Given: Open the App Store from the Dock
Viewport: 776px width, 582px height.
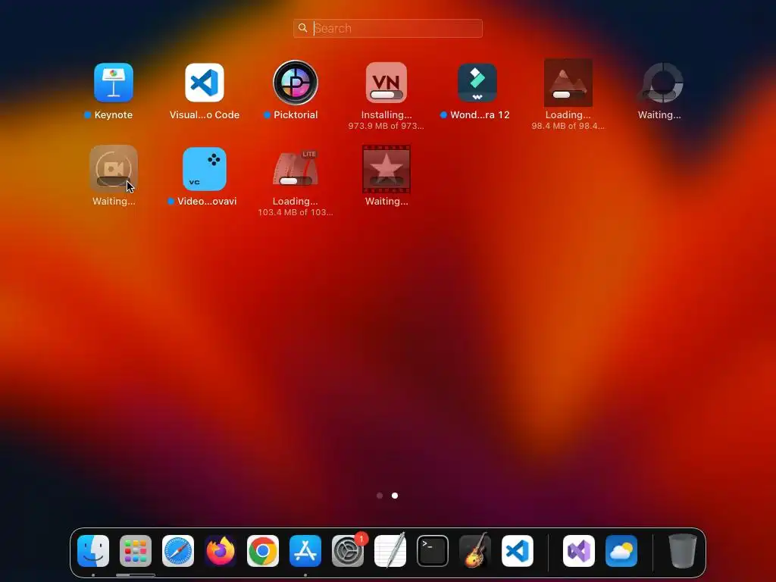Looking at the screenshot, I should click(305, 551).
